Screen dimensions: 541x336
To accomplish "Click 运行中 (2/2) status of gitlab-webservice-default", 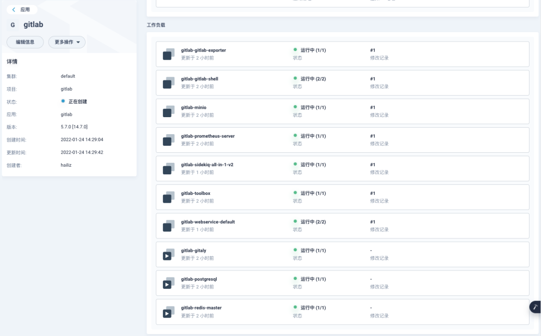I will click(x=313, y=222).
